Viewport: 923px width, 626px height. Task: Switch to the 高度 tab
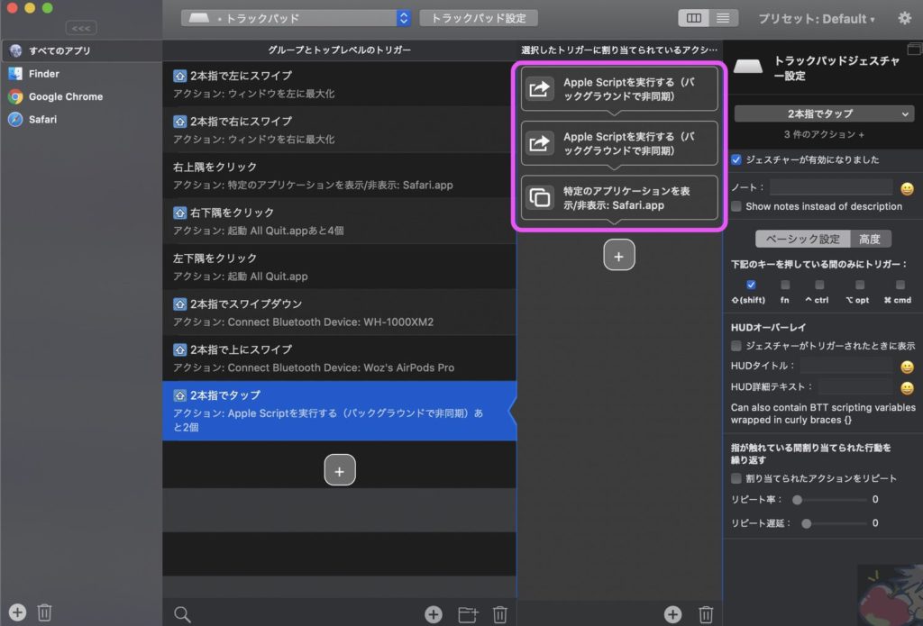point(872,239)
